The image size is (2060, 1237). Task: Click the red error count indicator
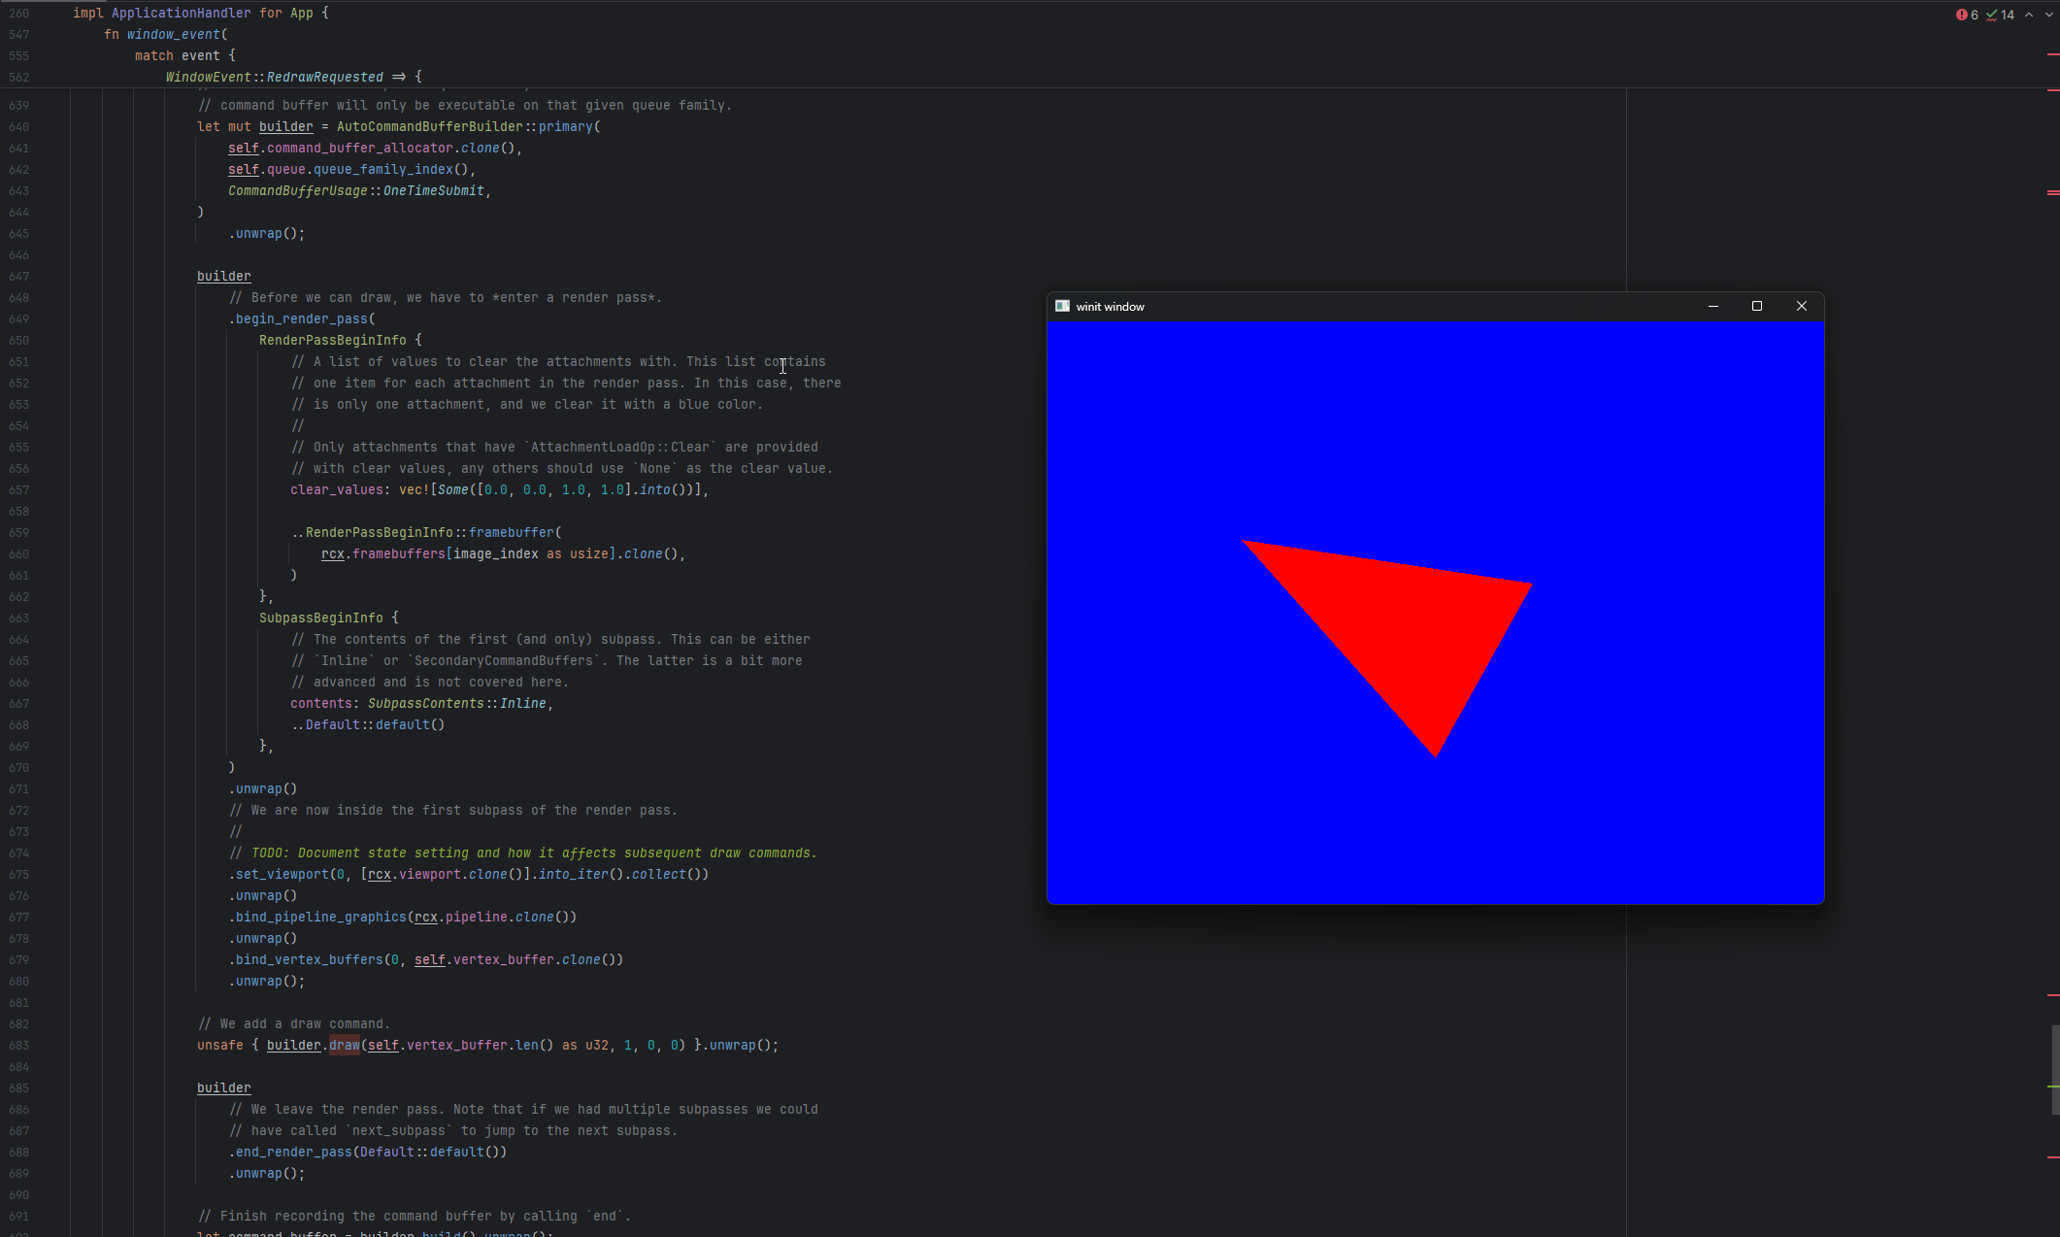(1967, 15)
